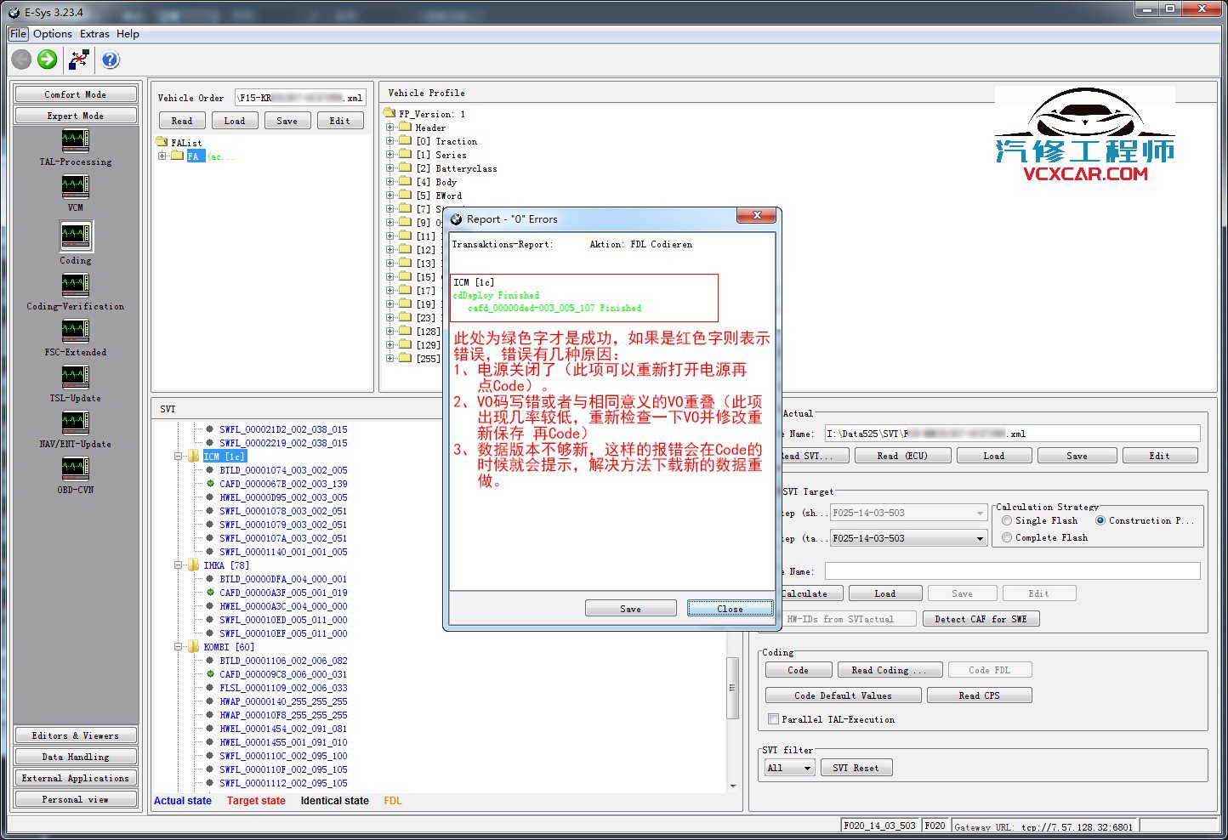Screen dimensions: 1228x840
Task: Enable Parallel TAL-Execution checkbox
Action: pos(773,719)
